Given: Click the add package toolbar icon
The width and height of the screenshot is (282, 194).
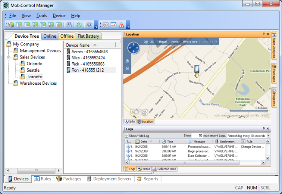Looking at the screenshot, I should 11,25.
